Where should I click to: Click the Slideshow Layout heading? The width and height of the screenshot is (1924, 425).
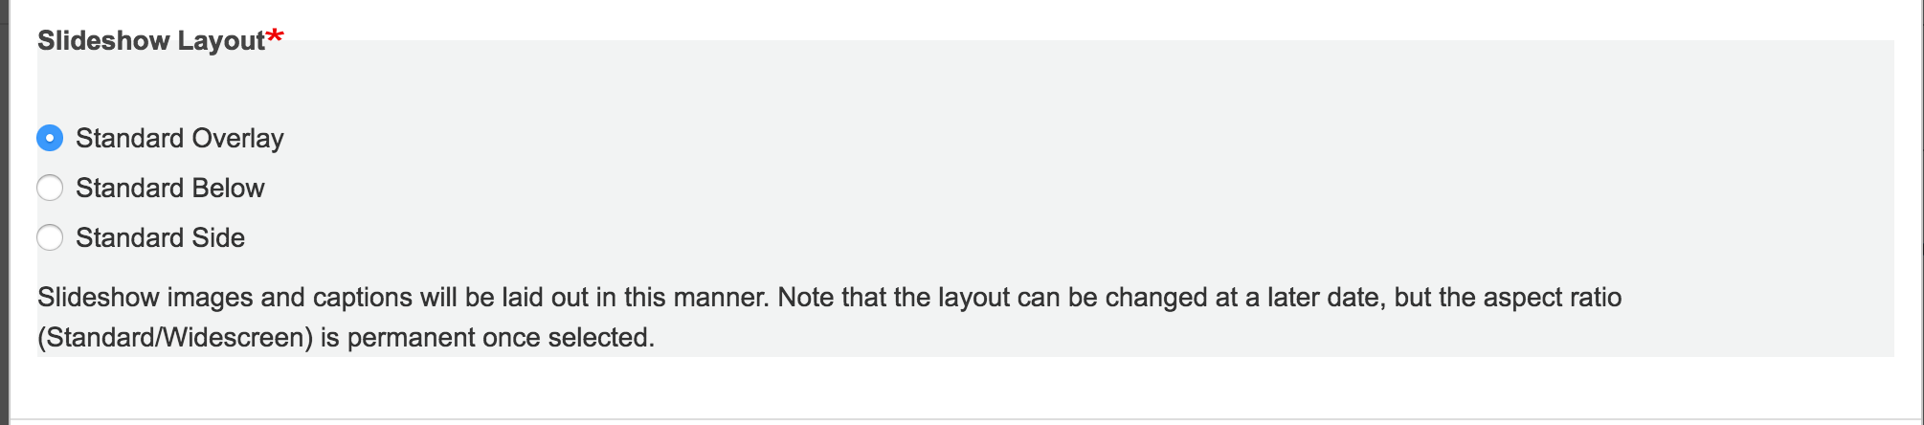pos(151,41)
